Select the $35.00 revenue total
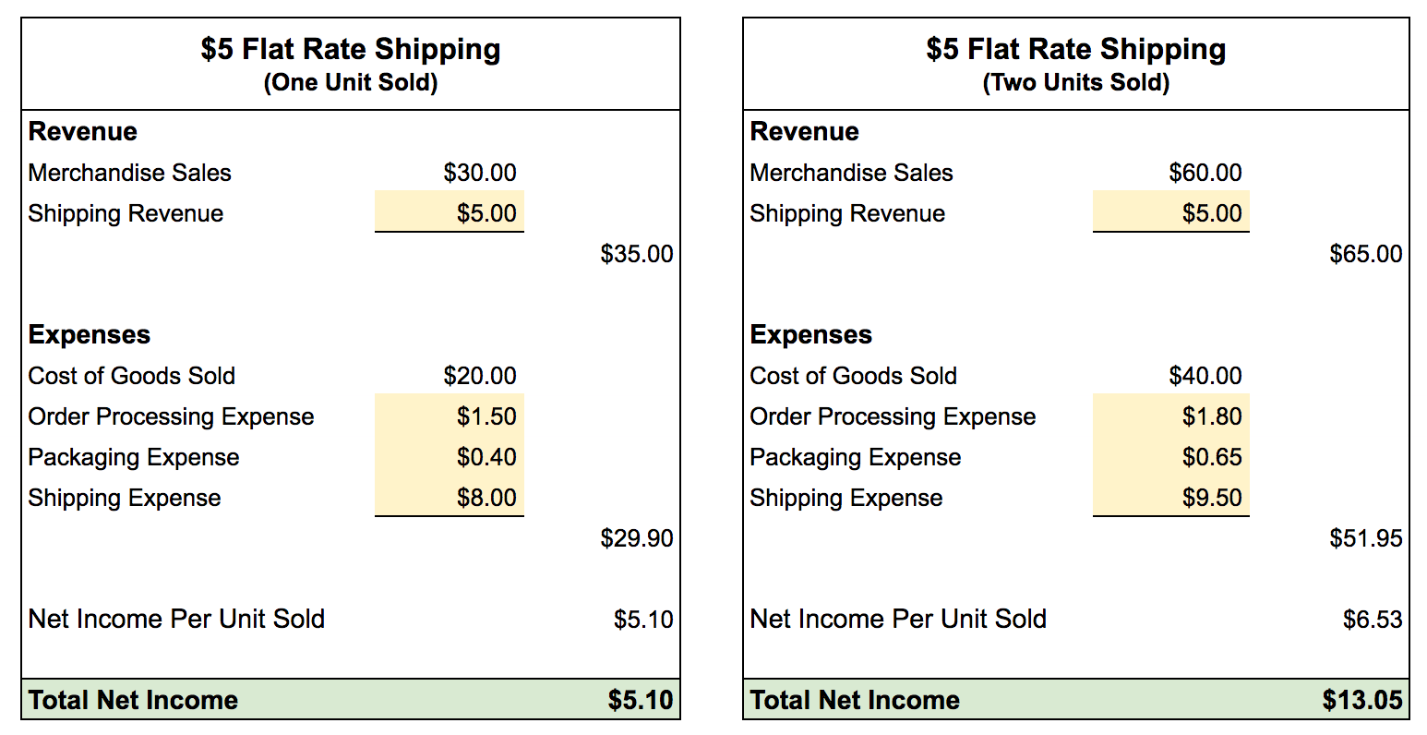This screenshot has height=735, width=1427. click(x=637, y=254)
